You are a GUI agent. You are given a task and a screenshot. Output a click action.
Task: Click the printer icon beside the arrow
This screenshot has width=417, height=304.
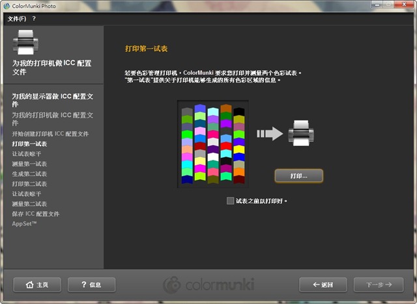point(301,133)
